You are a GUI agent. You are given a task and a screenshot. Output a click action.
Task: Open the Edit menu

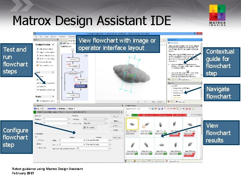coord(41,37)
